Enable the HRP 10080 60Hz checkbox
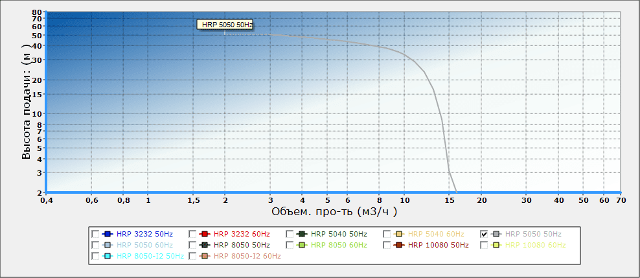Viewport: 640px width, 278px height. (484, 245)
